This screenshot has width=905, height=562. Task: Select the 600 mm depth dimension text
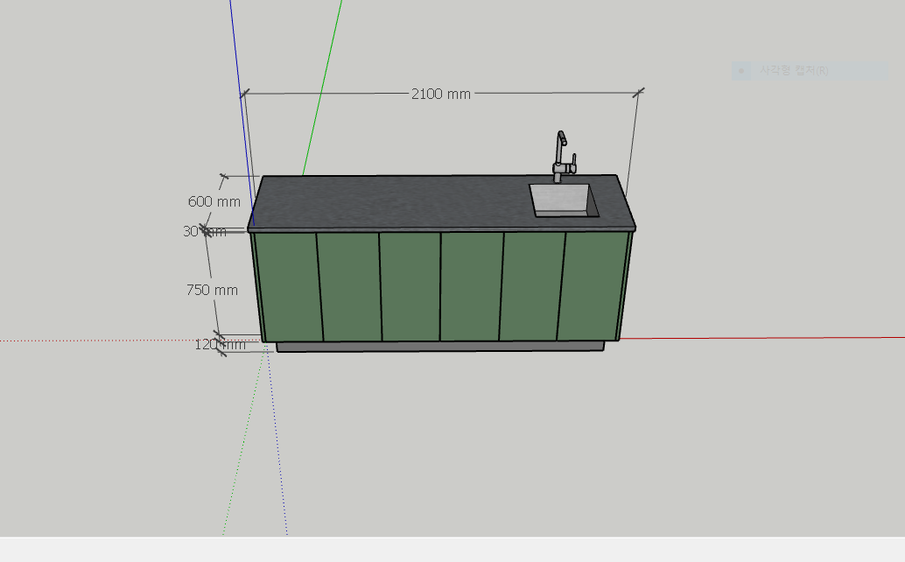pyautogui.click(x=214, y=201)
